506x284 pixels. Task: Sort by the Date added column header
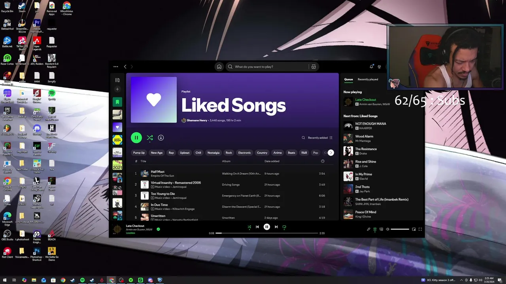point(272,161)
